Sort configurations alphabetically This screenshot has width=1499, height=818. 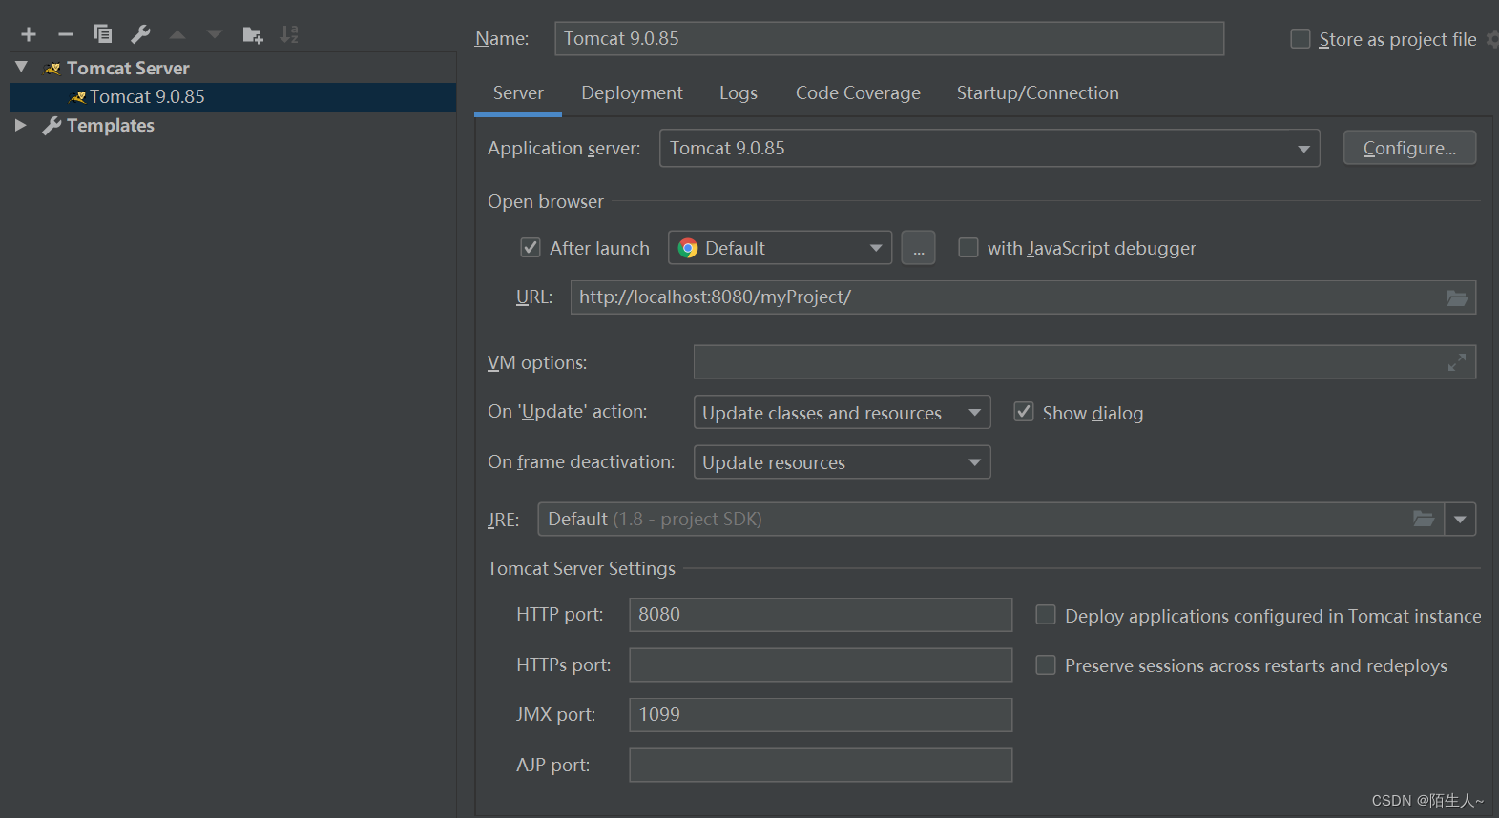tap(289, 34)
